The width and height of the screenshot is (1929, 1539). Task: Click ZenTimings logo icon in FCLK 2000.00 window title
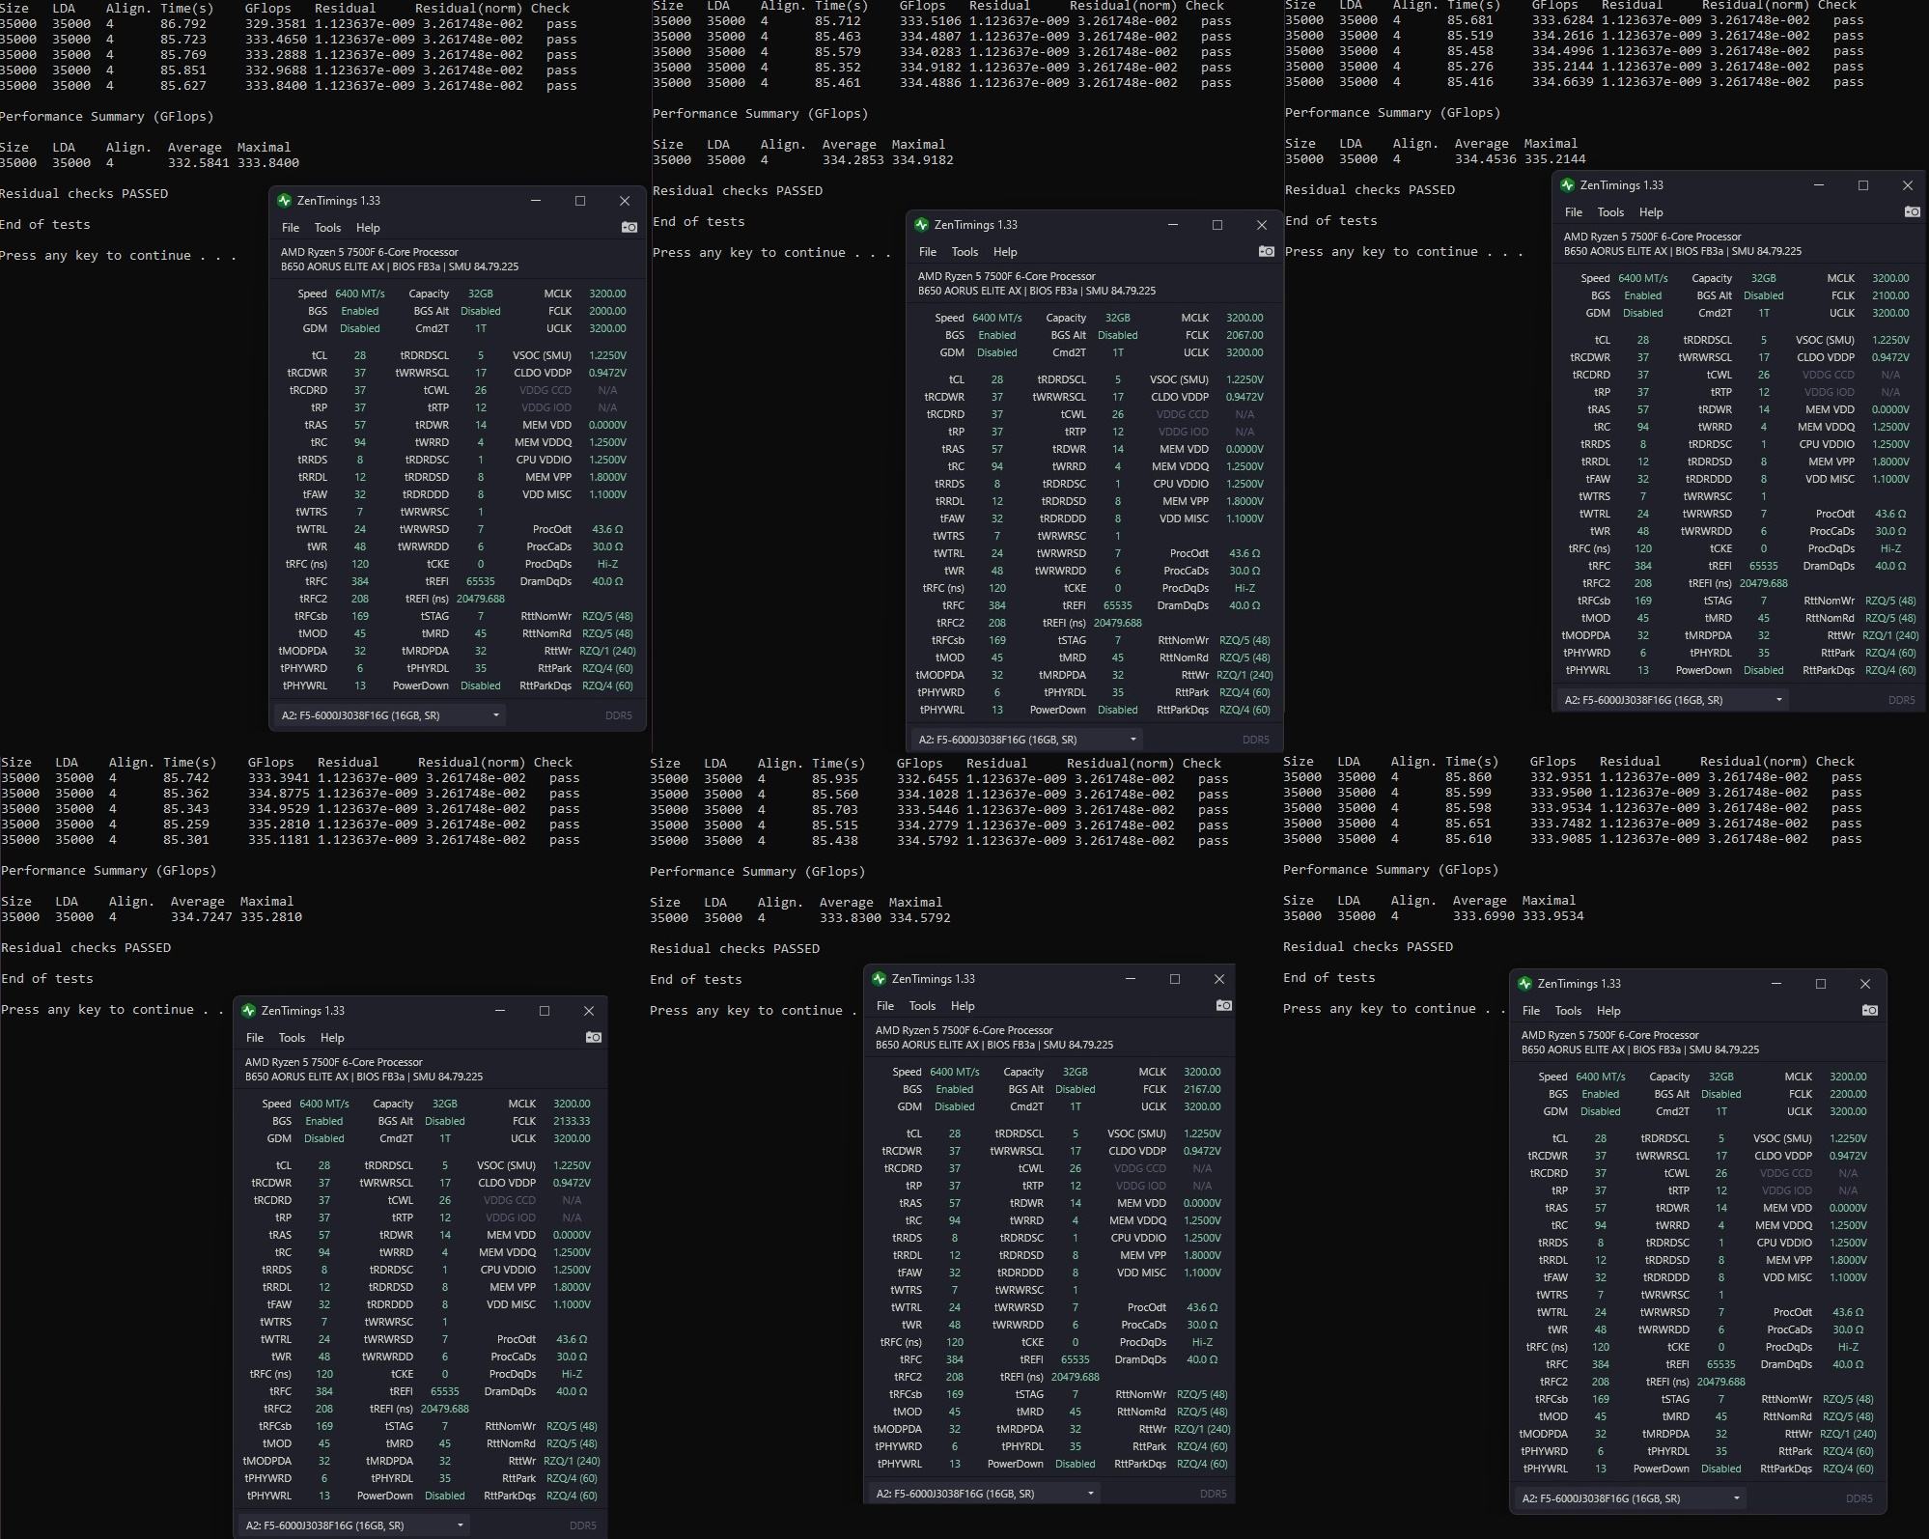pyautogui.click(x=284, y=201)
